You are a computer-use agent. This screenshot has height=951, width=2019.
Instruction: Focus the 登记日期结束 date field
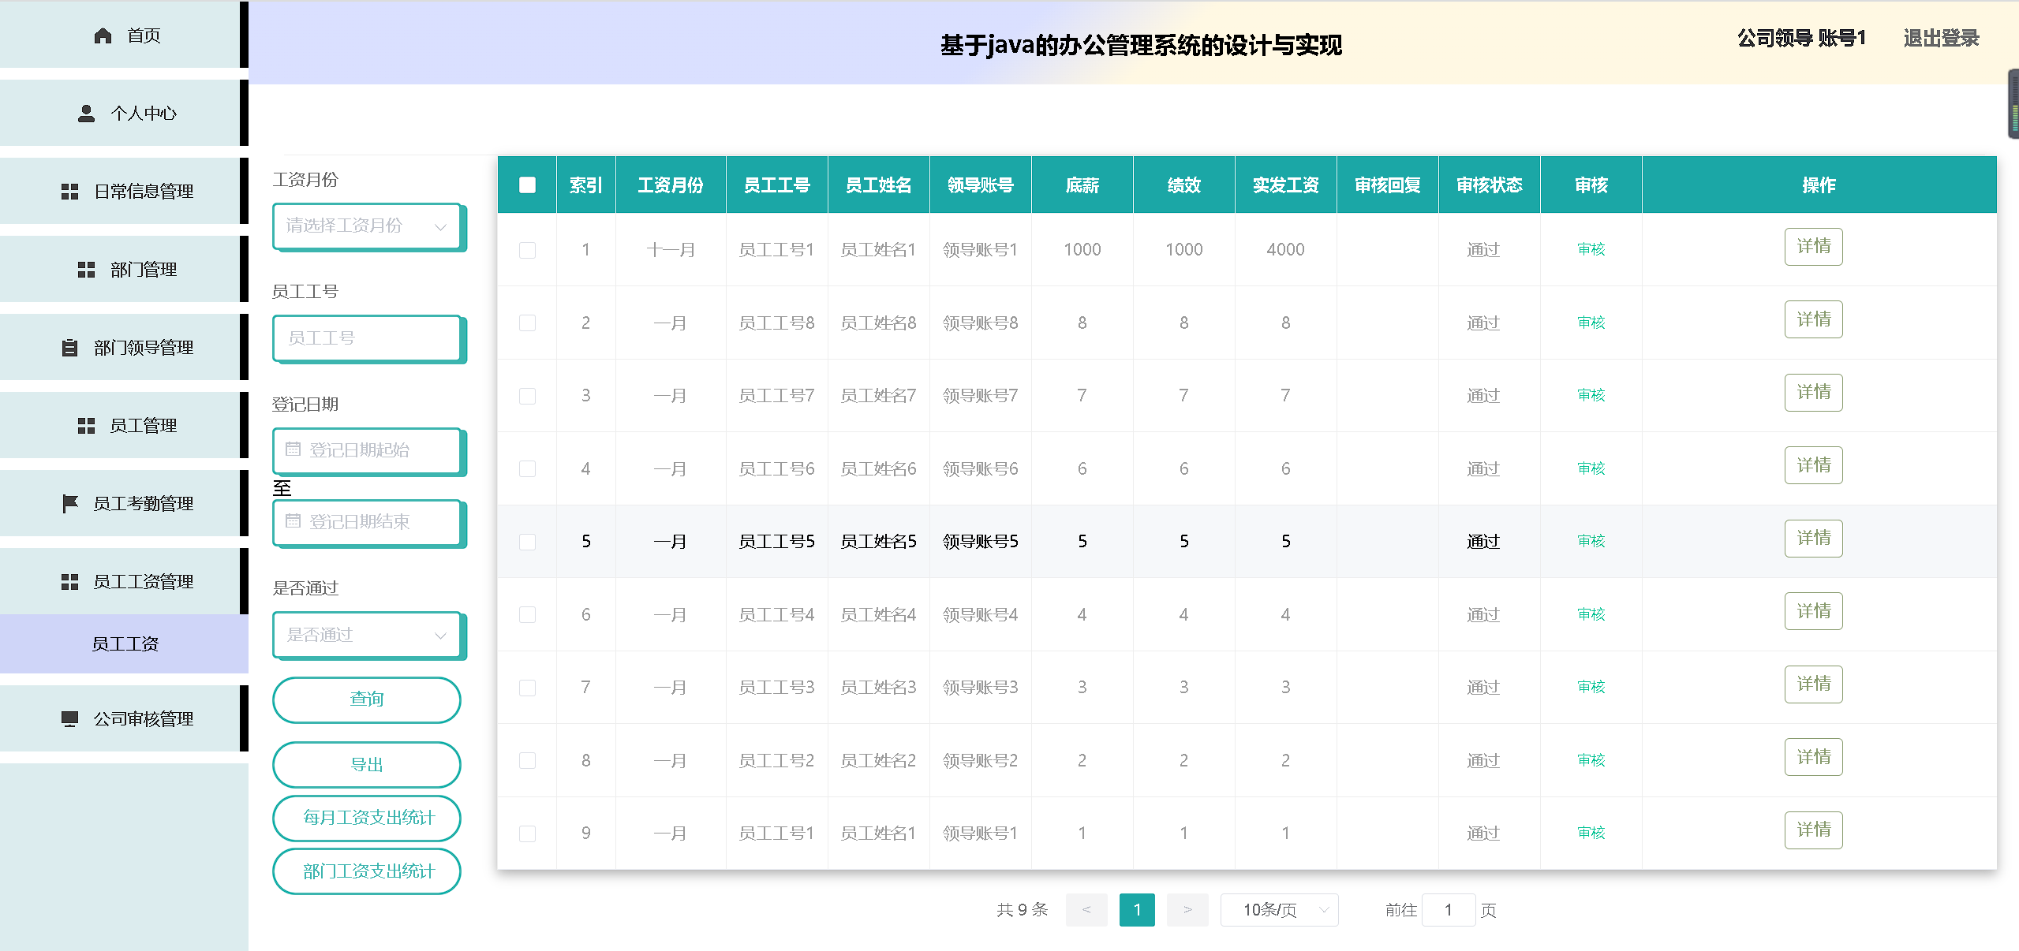[x=367, y=522]
